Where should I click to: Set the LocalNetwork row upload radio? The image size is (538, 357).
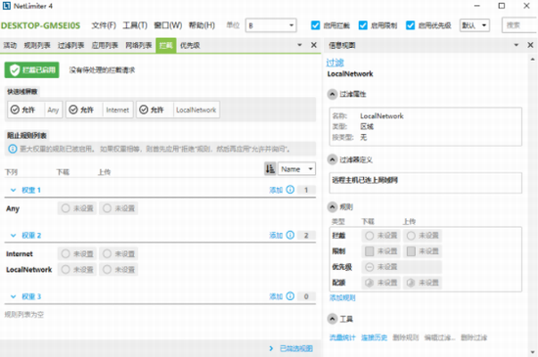107,270
